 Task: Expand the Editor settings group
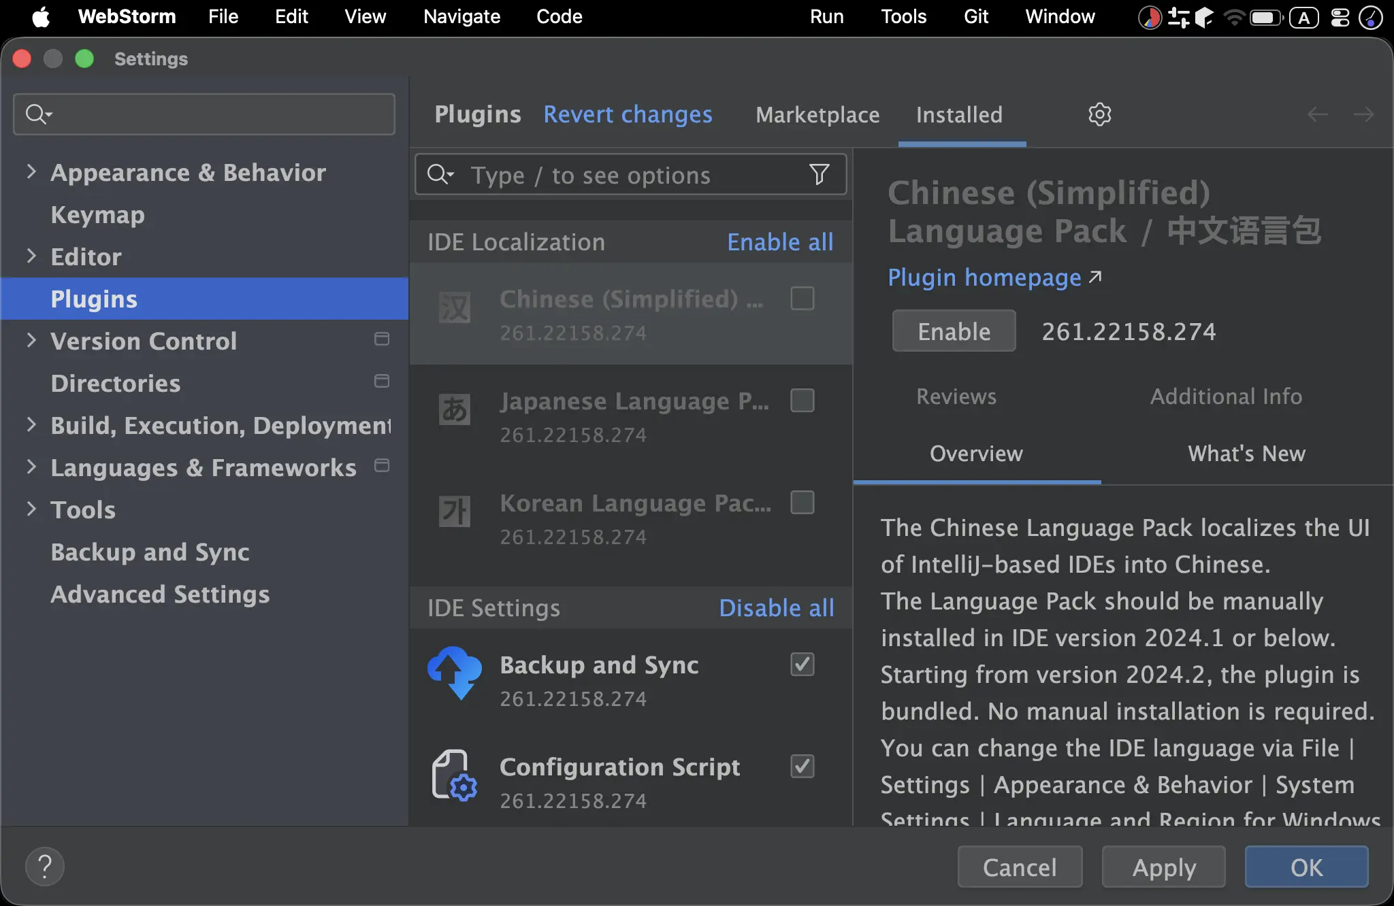tap(31, 256)
